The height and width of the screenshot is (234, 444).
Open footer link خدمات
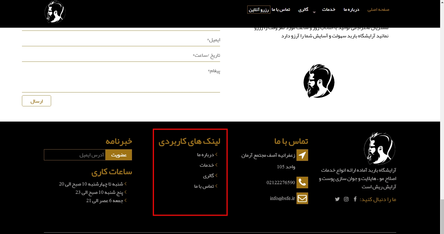(x=207, y=165)
